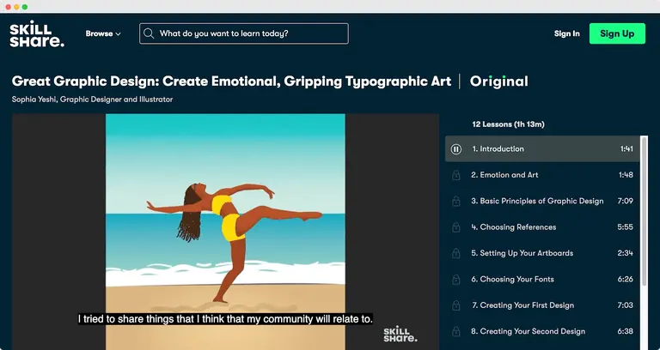
Task: Click the magnifying glass search icon
Action: (x=149, y=33)
